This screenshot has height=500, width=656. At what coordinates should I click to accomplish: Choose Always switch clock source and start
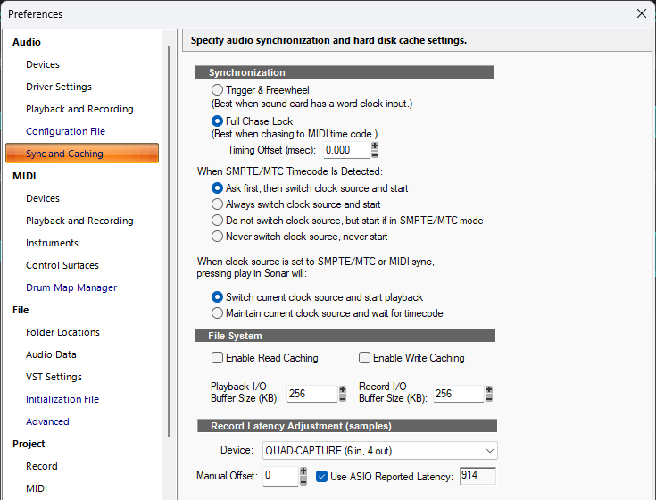point(217,204)
